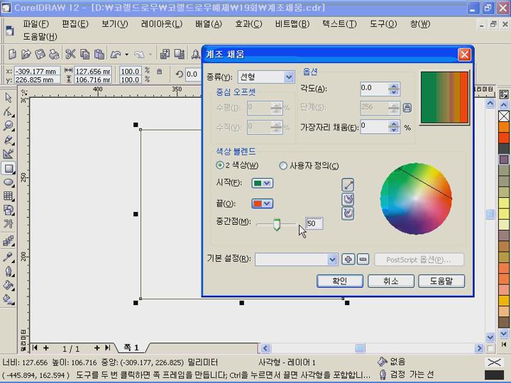This screenshot has width=511, height=383.
Task: Select the Rectangle tool
Action: pos(8,168)
